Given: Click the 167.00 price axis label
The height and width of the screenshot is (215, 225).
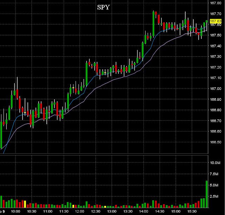Looking at the screenshot, I should (216, 89).
